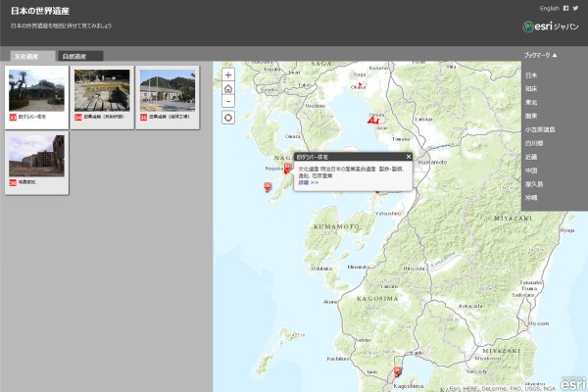Collapse the ブックマーク bookmarks dropdown
The width and height of the screenshot is (588, 392).
click(540, 56)
